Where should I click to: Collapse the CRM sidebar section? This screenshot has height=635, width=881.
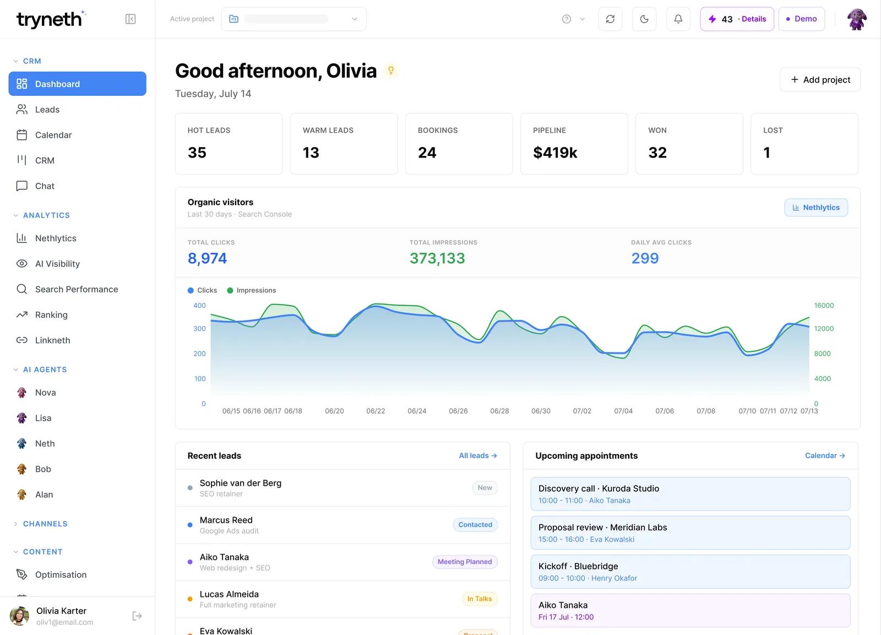point(28,61)
